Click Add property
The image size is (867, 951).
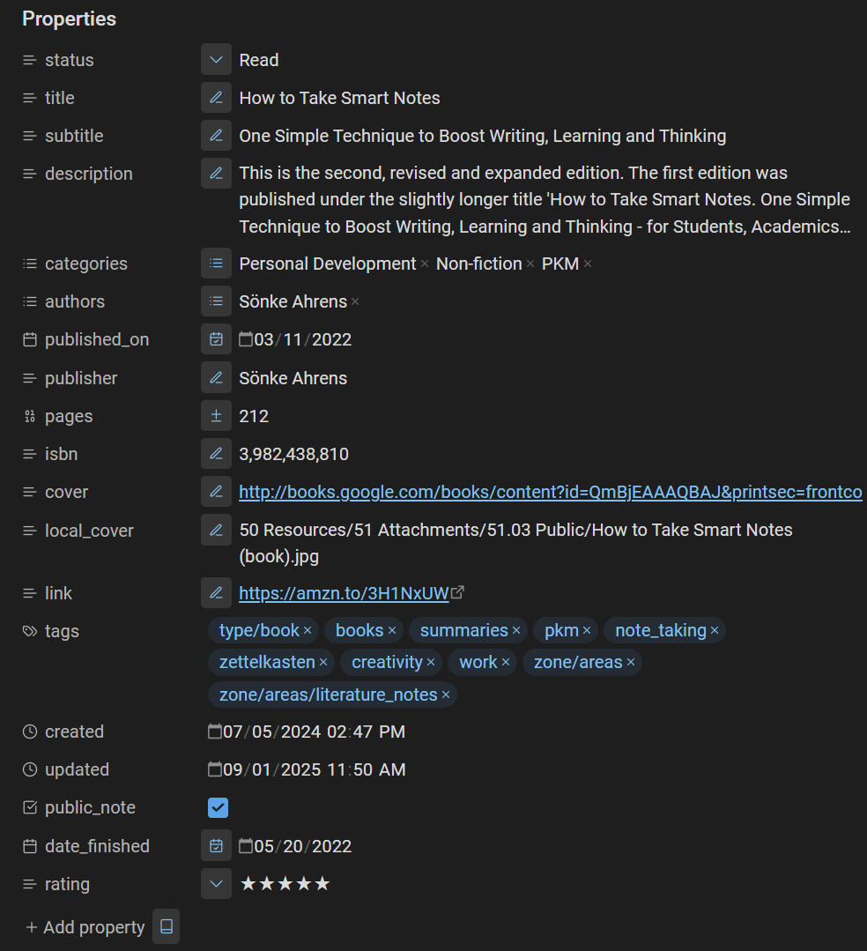click(x=85, y=927)
